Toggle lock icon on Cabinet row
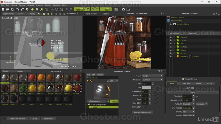Image resolution: width=221 pixels, height=124 pixels. (171, 37)
